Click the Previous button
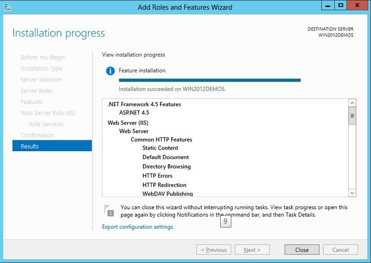The width and height of the screenshot is (371, 263). (214, 250)
